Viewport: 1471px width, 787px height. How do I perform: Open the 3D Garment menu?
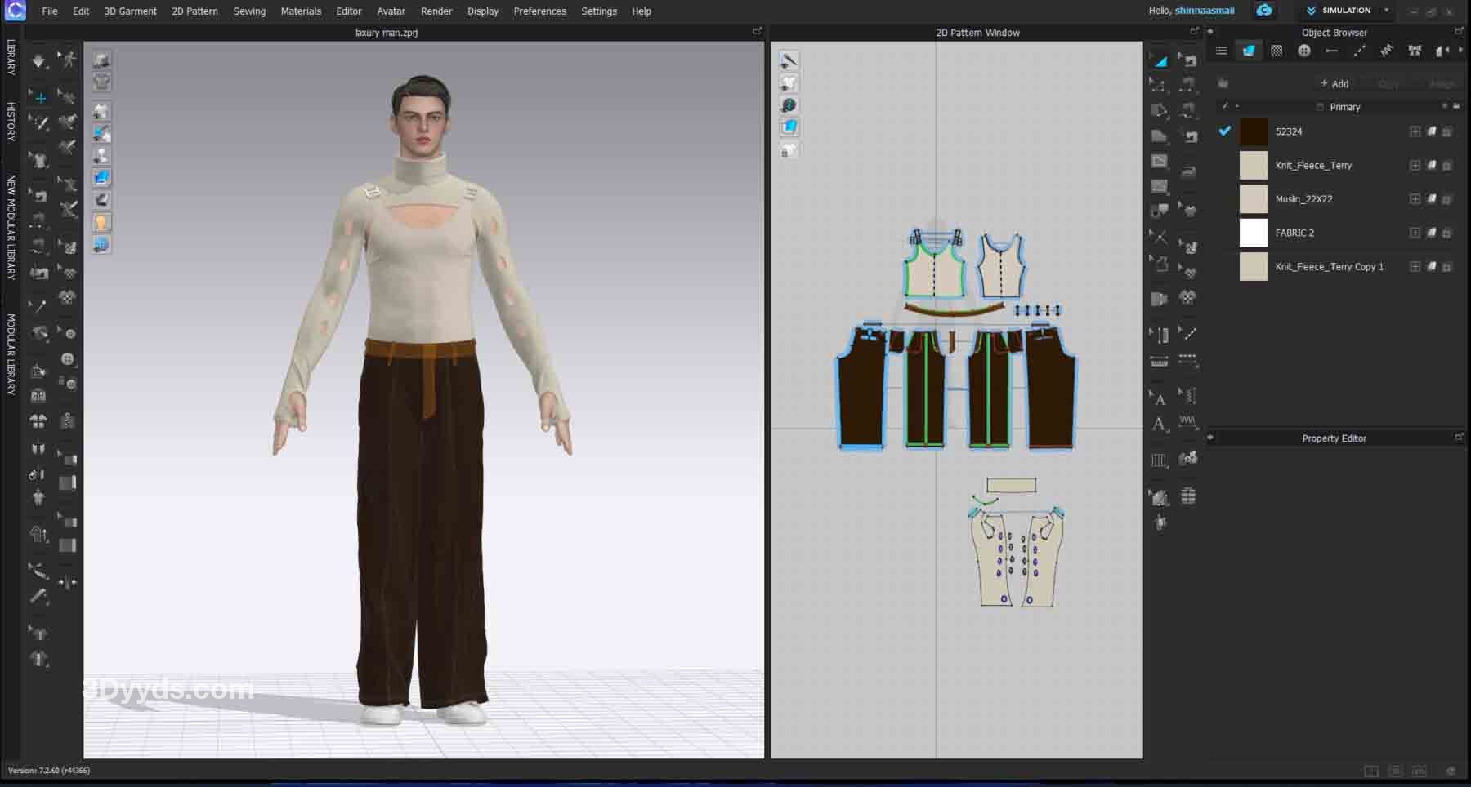tap(130, 11)
